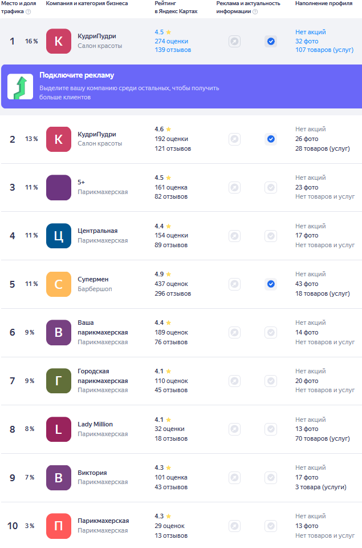Screen dimensions: 362x548
Task: Click grey verification checkmark in Lady Million row
Action: (271, 429)
